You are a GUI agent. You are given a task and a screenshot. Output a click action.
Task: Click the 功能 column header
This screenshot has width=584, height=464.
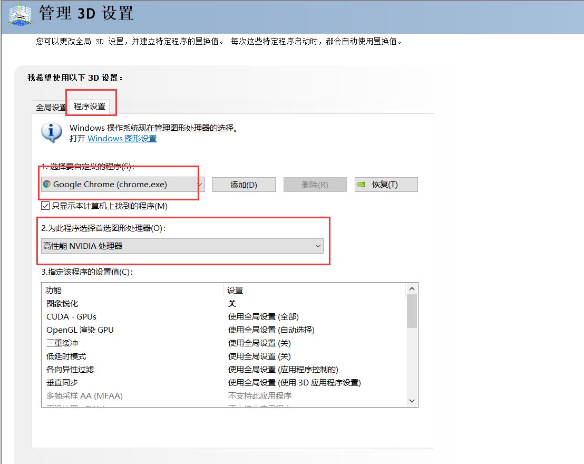coord(132,290)
